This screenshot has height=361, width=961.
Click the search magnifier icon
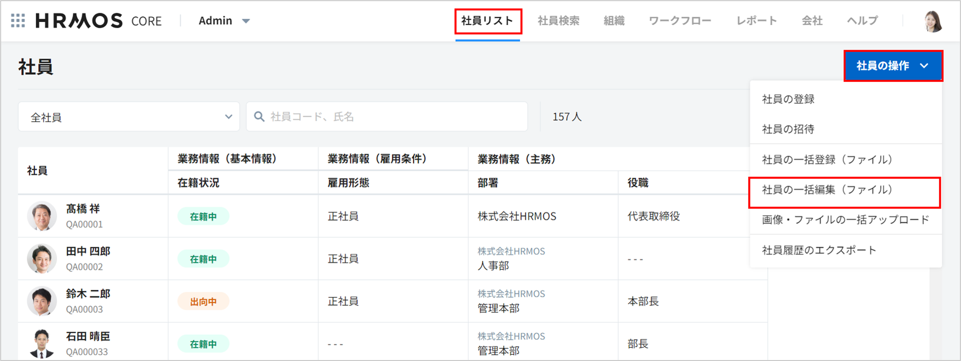click(x=259, y=116)
